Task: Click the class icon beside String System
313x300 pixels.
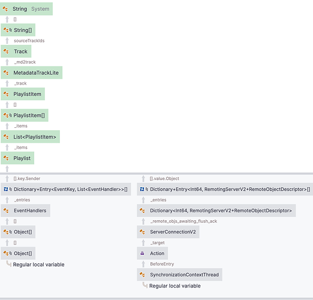Action: 5,9
